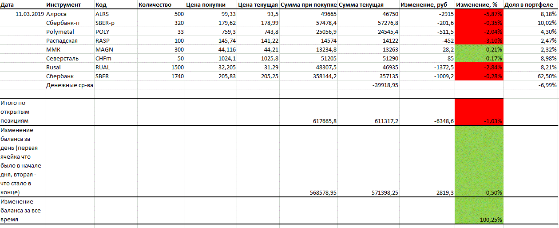
Task: Click portfolio share cell 62,50%
Action: 531,76
